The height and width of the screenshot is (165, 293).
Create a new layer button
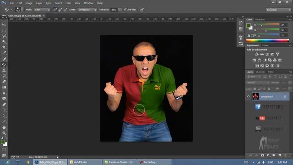click(x=280, y=155)
